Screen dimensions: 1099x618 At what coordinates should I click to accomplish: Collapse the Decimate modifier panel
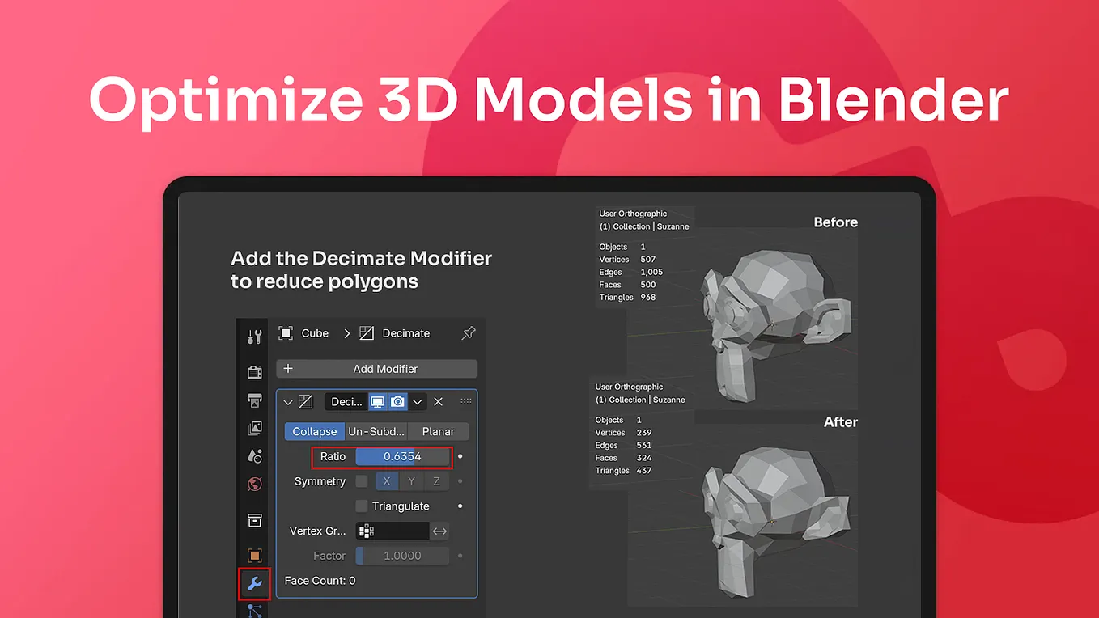coord(288,401)
